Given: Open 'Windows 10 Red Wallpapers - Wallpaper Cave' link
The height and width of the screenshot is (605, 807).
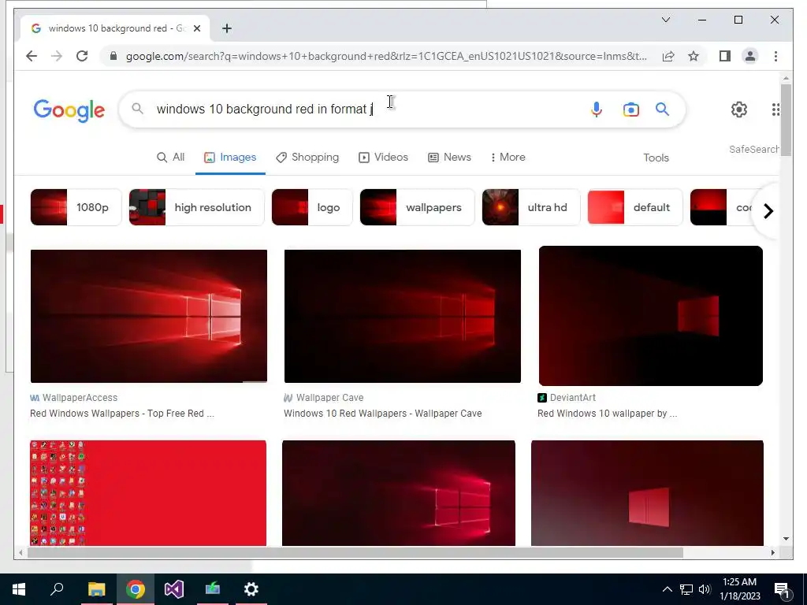Looking at the screenshot, I should [x=382, y=414].
